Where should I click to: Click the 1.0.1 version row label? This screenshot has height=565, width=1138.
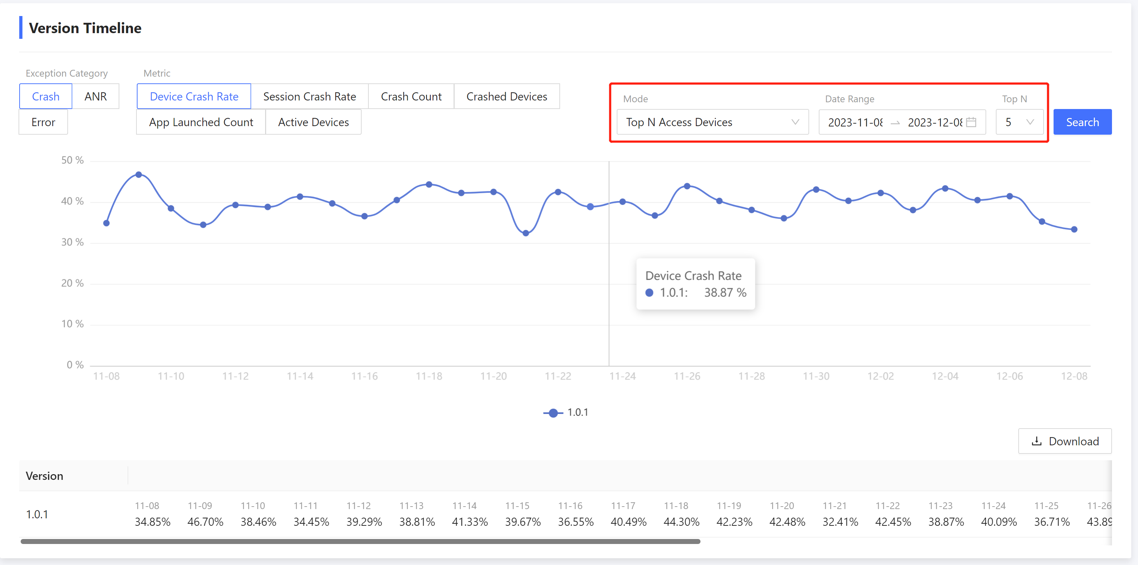point(37,514)
